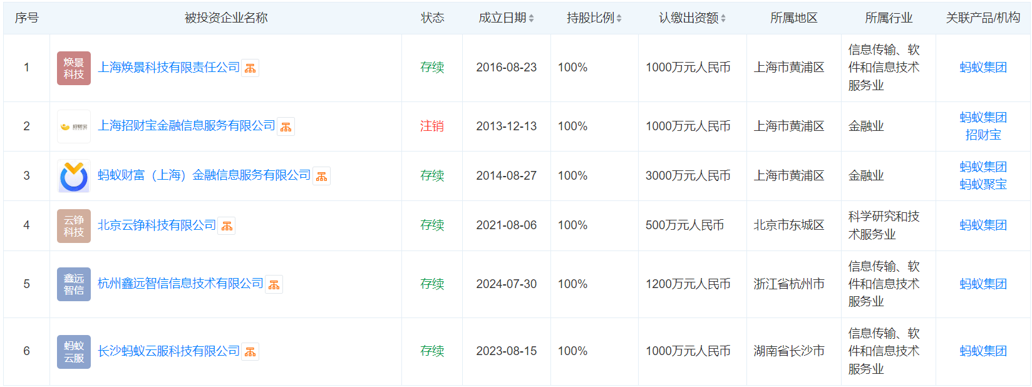Click the 序号 column header

coord(27,18)
